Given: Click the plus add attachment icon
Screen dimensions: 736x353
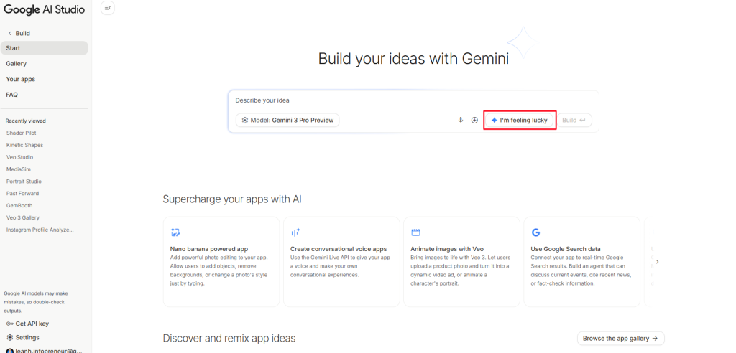Looking at the screenshot, I should click(474, 121).
